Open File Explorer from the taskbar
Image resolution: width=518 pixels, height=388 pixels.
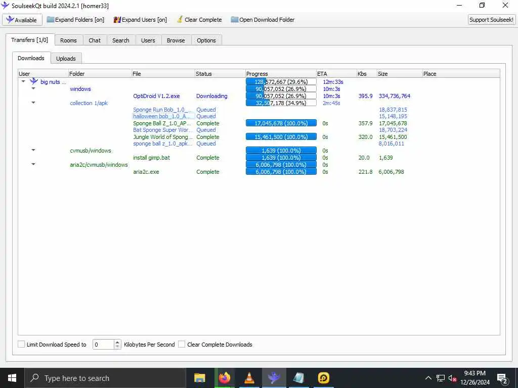199,378
